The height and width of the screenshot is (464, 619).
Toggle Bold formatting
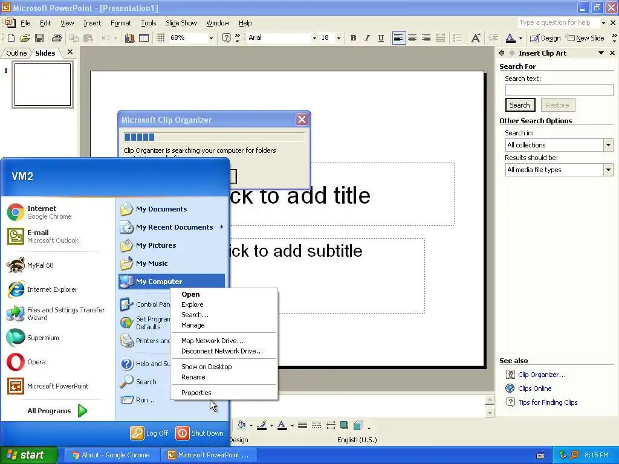353,38
